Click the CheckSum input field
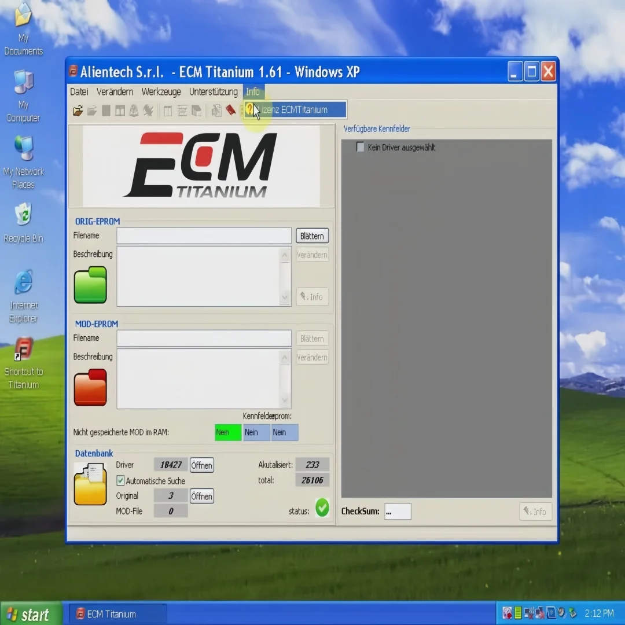This screenshot has height=625, width=625. pos(398,512)
